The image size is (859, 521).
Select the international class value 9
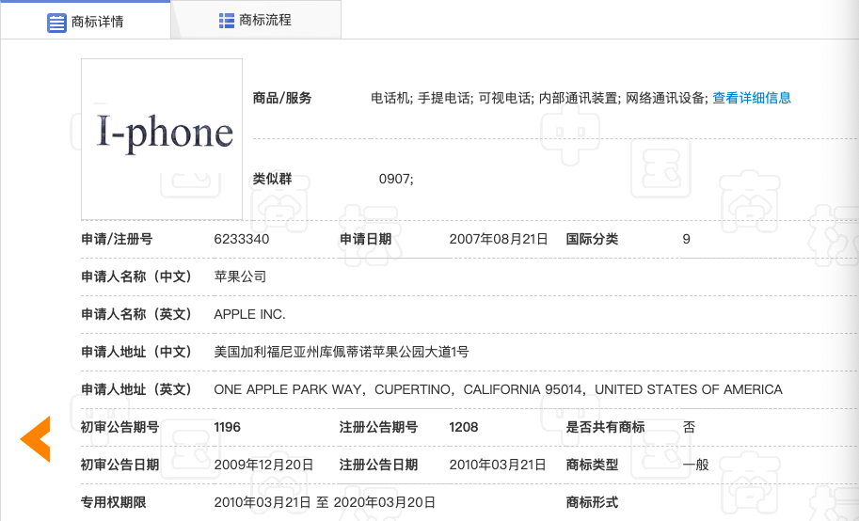pyautogui.click(x=687, y=240)
